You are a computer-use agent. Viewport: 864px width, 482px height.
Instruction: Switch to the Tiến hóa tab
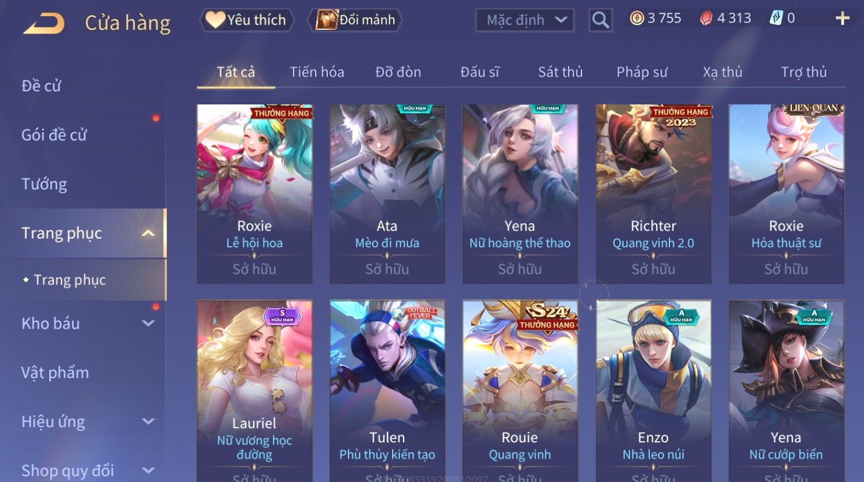click(317, 72)
